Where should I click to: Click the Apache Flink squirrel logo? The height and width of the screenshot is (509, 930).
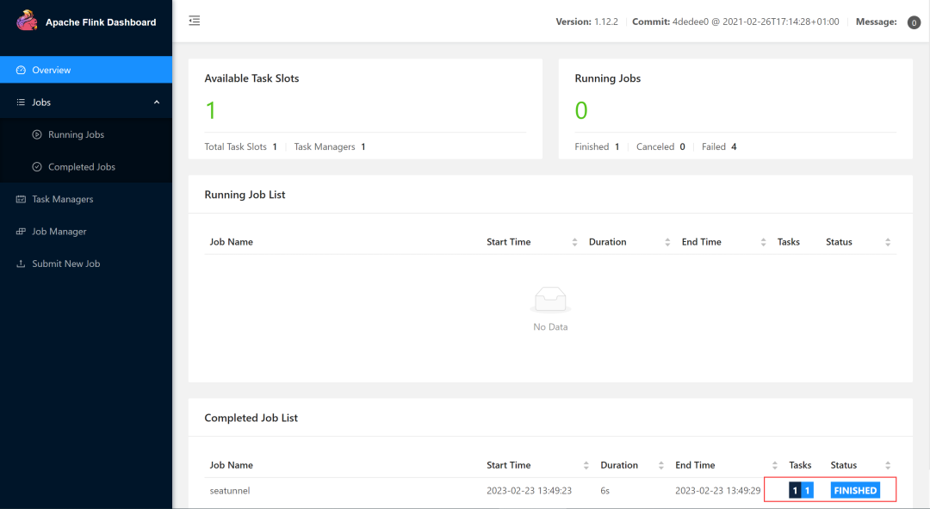click(x=28, y=21)
